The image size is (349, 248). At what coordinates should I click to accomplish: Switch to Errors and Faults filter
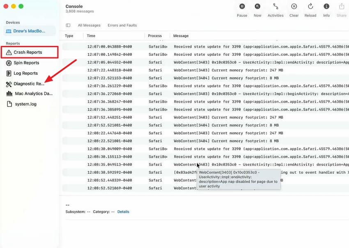[x=122, y=25]
